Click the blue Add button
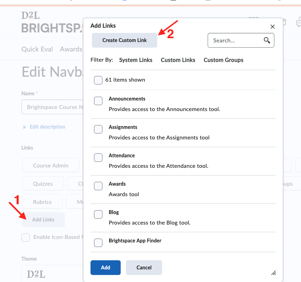The height and width of the screenshot is (282, 301). pos(105,267)
